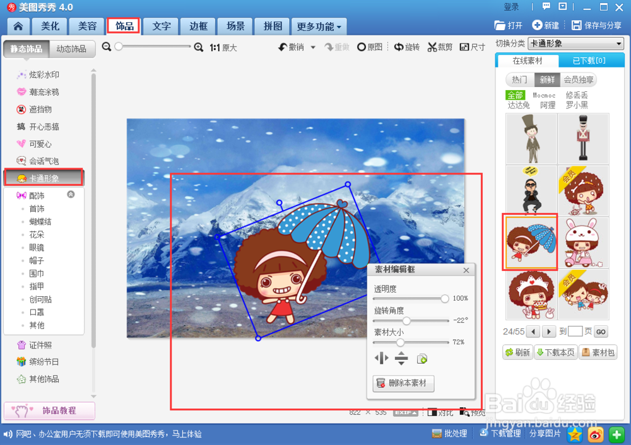This screenshot has width=631, height=445.
Task: Open the 卡通形象 category combo box
Action: 576,43
